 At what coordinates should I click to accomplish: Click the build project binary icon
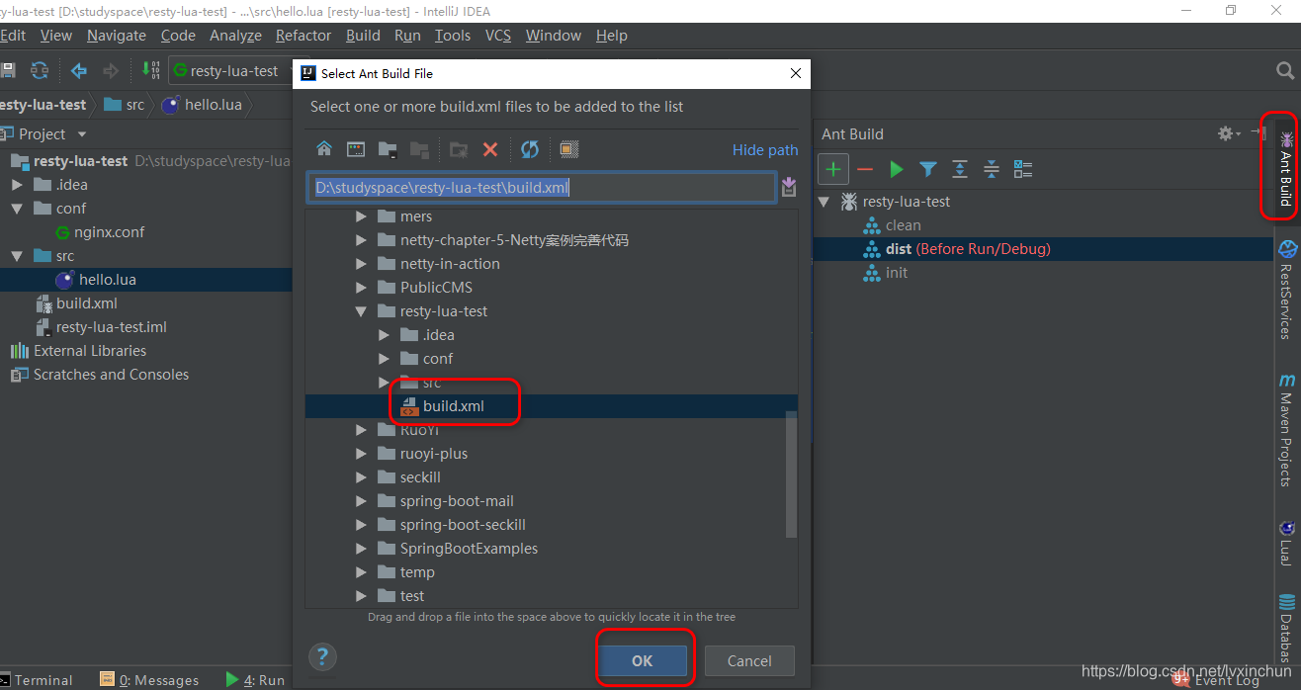150,70
